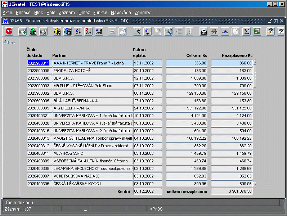This screenshot has height=216, width=287.
Task: Click partner BÍLÁ LABUŤ-REPHANA
Action: tap(93, 101)
